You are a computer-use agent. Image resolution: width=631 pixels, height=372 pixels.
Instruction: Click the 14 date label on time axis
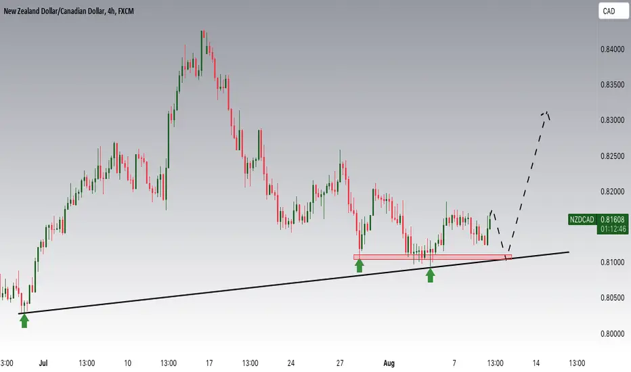coord(536,363)
